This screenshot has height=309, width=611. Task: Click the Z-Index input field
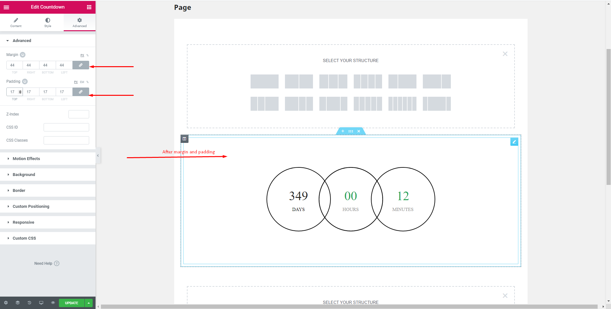coord(79,114)
